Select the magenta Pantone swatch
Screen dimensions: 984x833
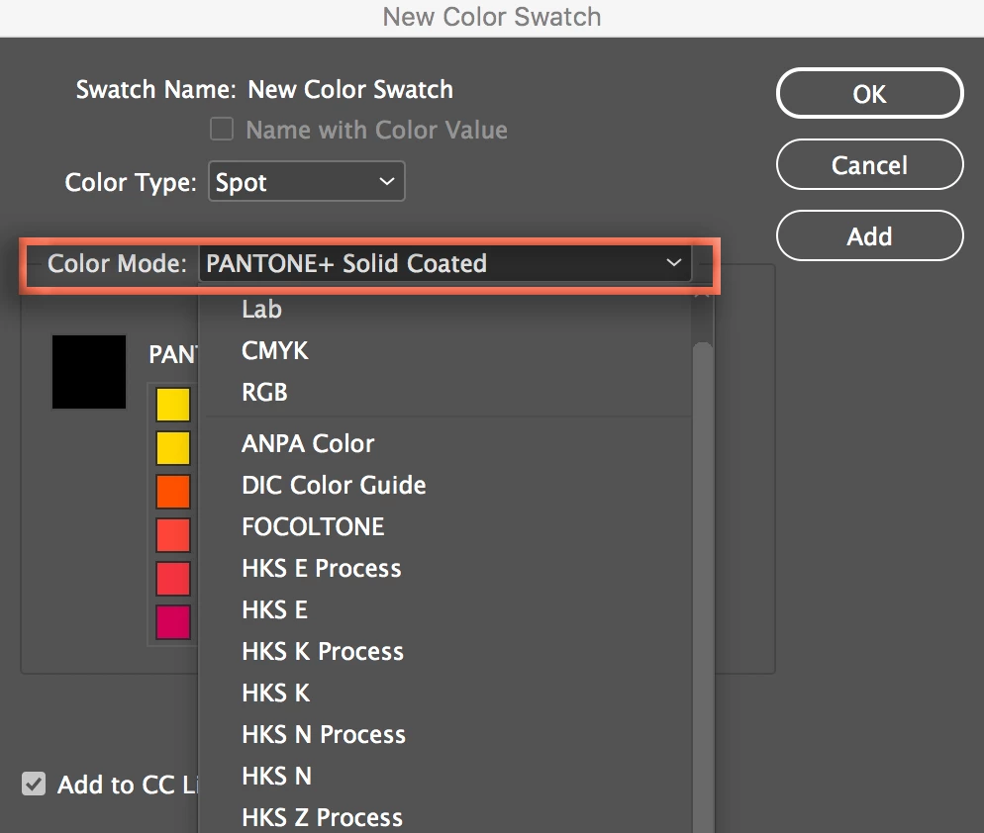click(172, 621)
